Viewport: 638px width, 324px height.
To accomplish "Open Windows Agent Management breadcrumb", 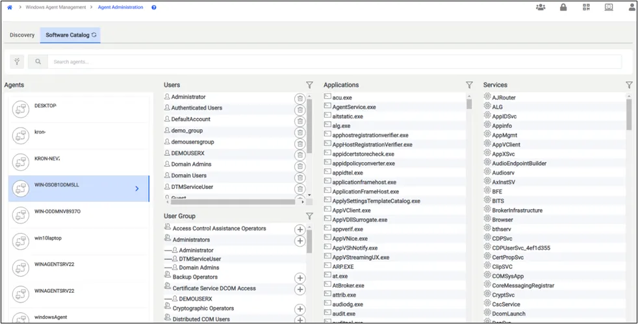I will click(x=55, y=7).
